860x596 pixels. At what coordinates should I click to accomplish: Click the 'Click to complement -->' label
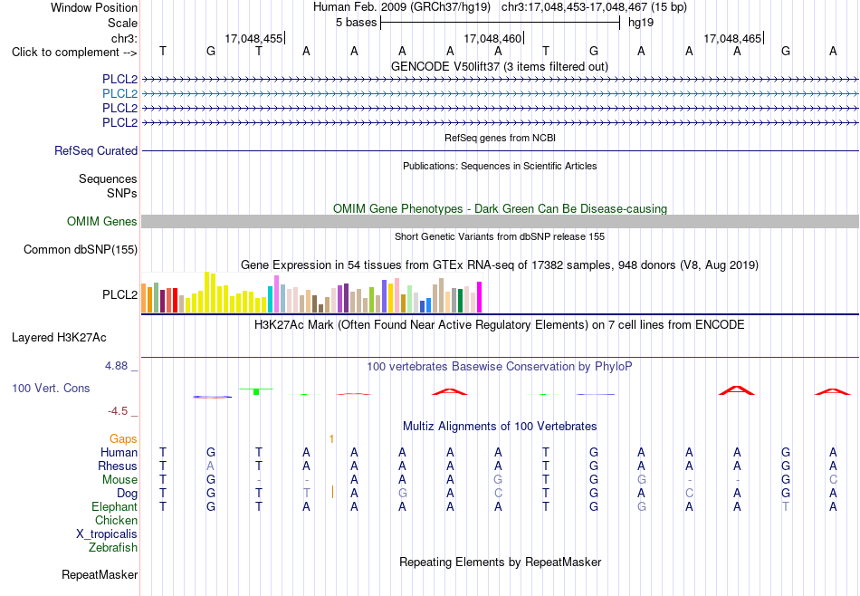coord(74,53)
